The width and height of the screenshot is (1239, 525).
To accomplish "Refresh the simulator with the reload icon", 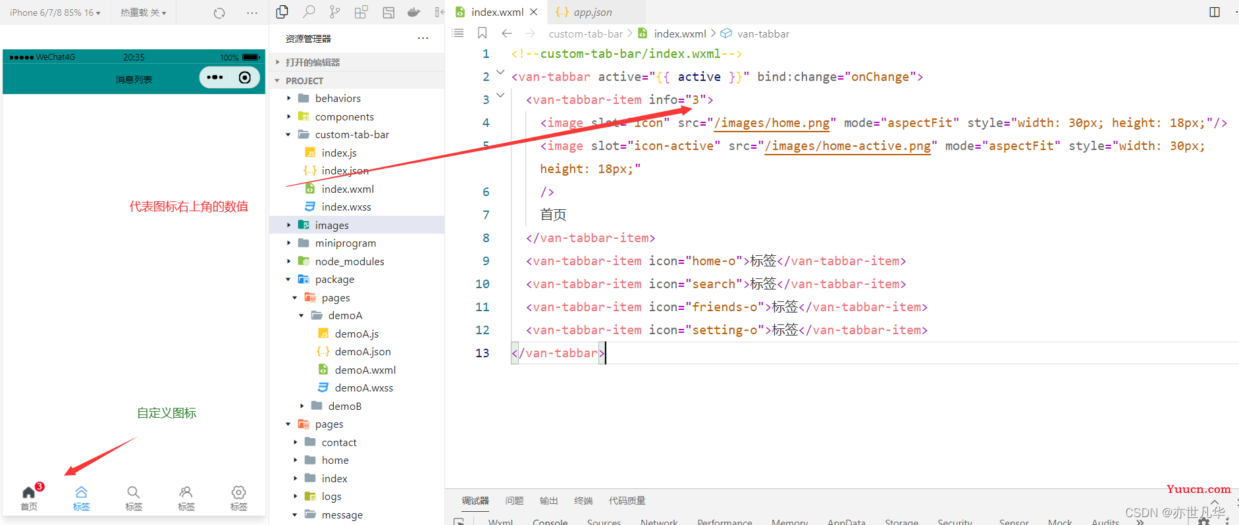I will click(219, 12).
